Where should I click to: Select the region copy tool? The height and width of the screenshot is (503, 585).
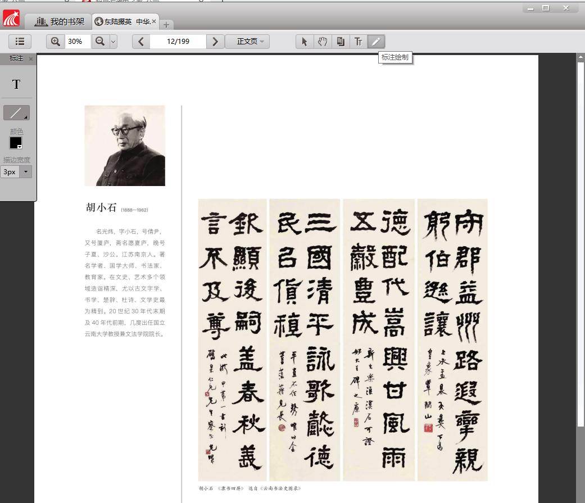(340, 42)
